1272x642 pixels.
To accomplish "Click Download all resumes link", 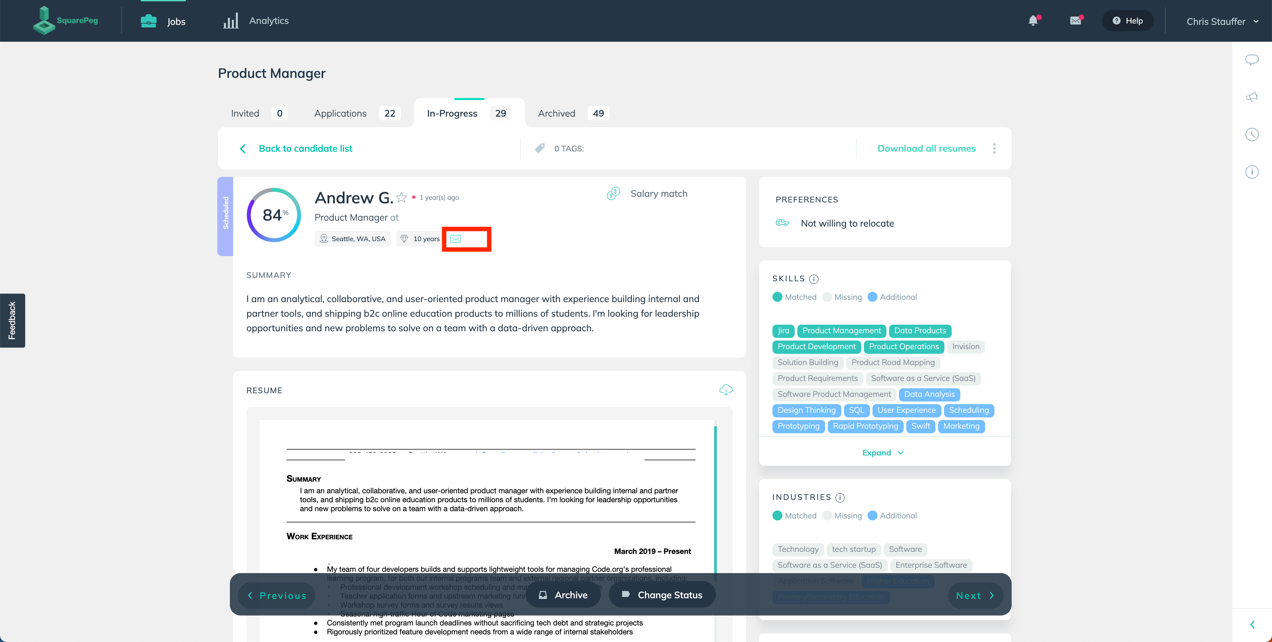I will pyautogui.click(x=927, y=148).
